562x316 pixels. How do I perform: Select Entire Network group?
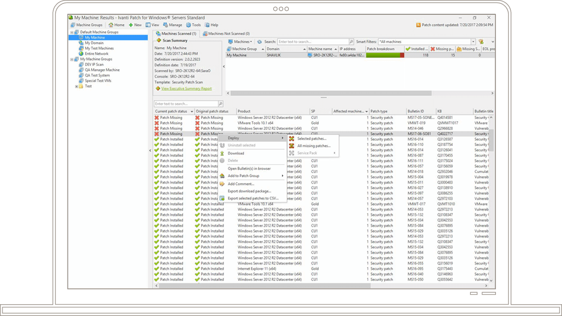click(x=96, y=53)
